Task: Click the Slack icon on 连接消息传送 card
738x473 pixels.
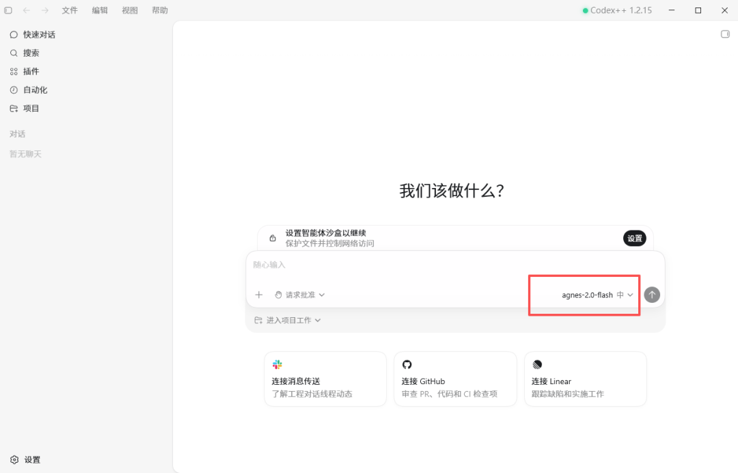Action: (x=277, y=364)
